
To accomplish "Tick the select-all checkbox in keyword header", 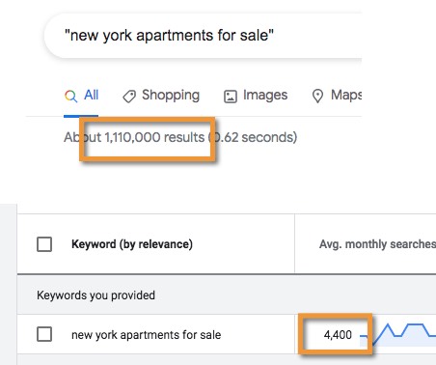I will (x=44, y=244).
